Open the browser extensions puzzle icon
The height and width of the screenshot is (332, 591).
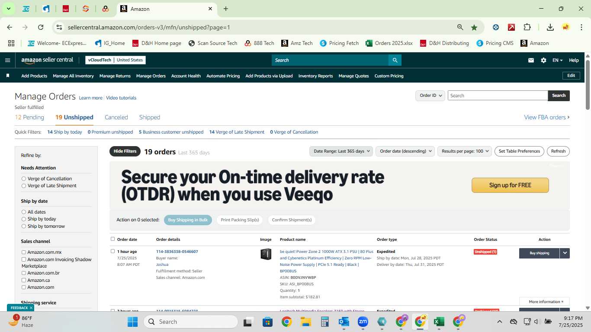(527, 27)
